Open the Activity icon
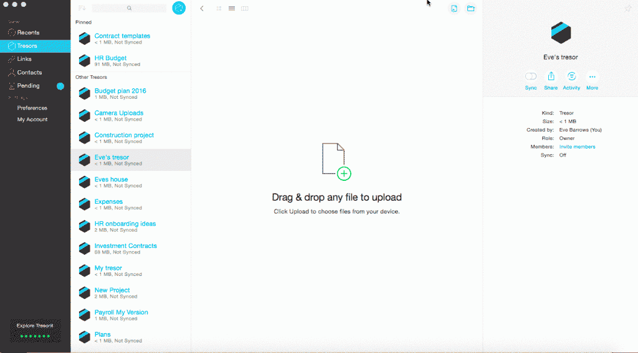Image resolution: width=638 pixels, height=353 pixels. click(x=572, y=76)
